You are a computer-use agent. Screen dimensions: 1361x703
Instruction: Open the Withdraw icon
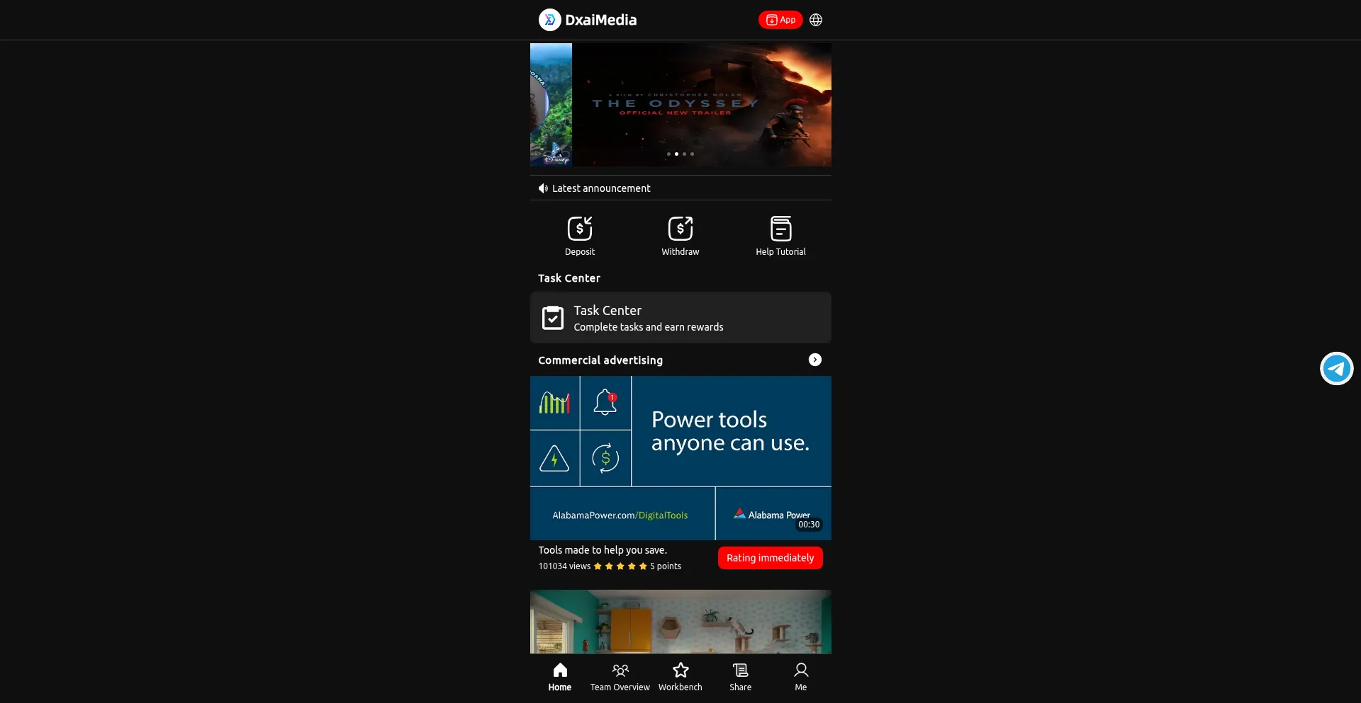click(x=680, y=228)
